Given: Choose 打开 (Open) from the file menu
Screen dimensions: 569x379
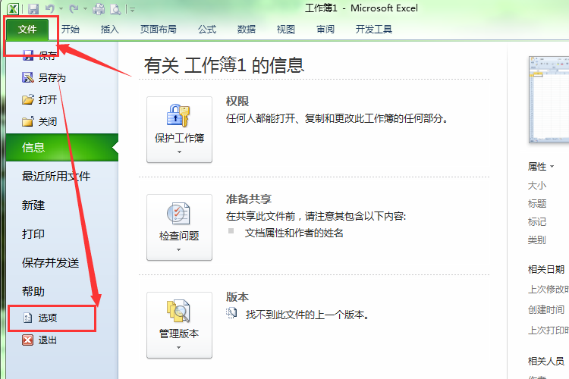Looking at the screenshot, I should click(47, 99).
